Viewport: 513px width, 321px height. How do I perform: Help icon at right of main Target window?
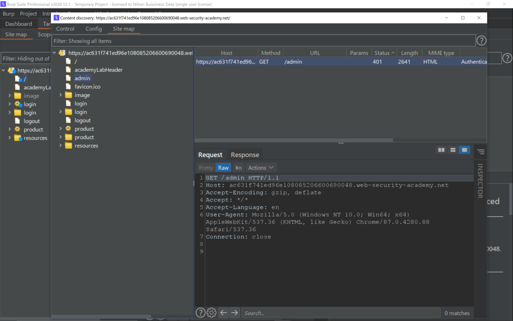507,58
